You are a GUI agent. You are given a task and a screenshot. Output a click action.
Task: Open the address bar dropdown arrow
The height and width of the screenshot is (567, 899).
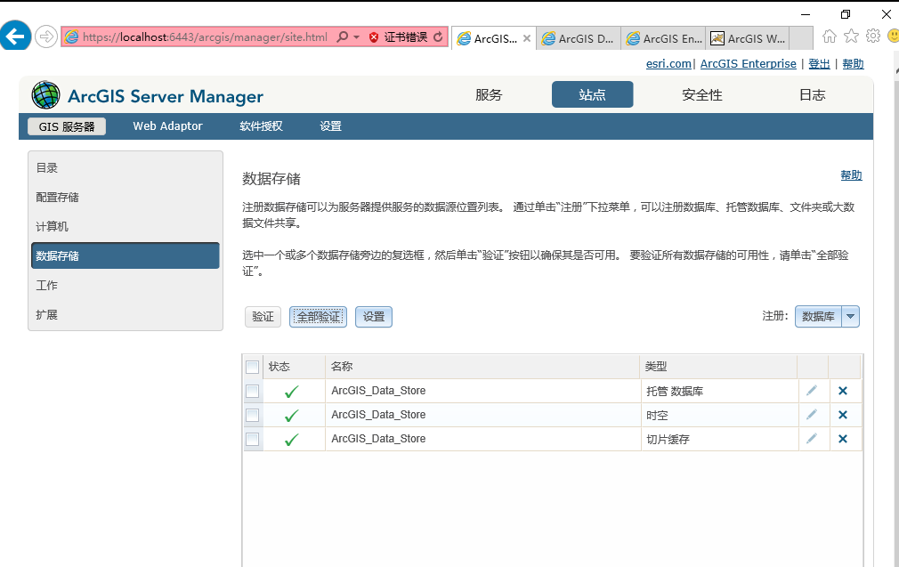[x=356, y=37]
